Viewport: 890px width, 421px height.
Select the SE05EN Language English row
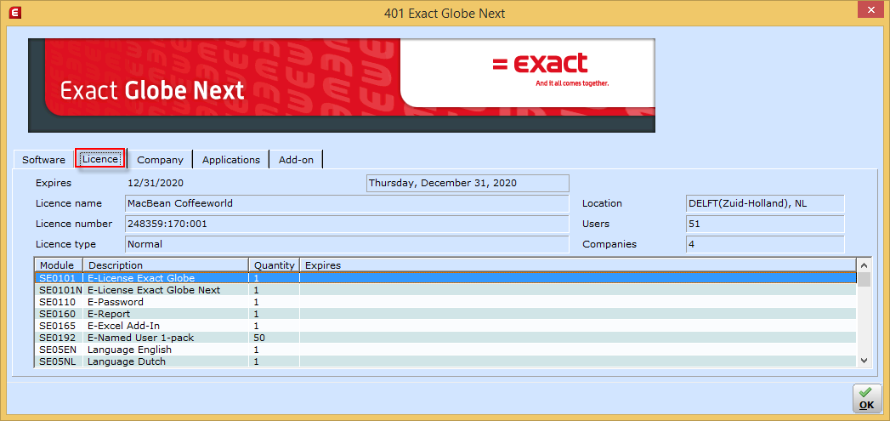445,350
